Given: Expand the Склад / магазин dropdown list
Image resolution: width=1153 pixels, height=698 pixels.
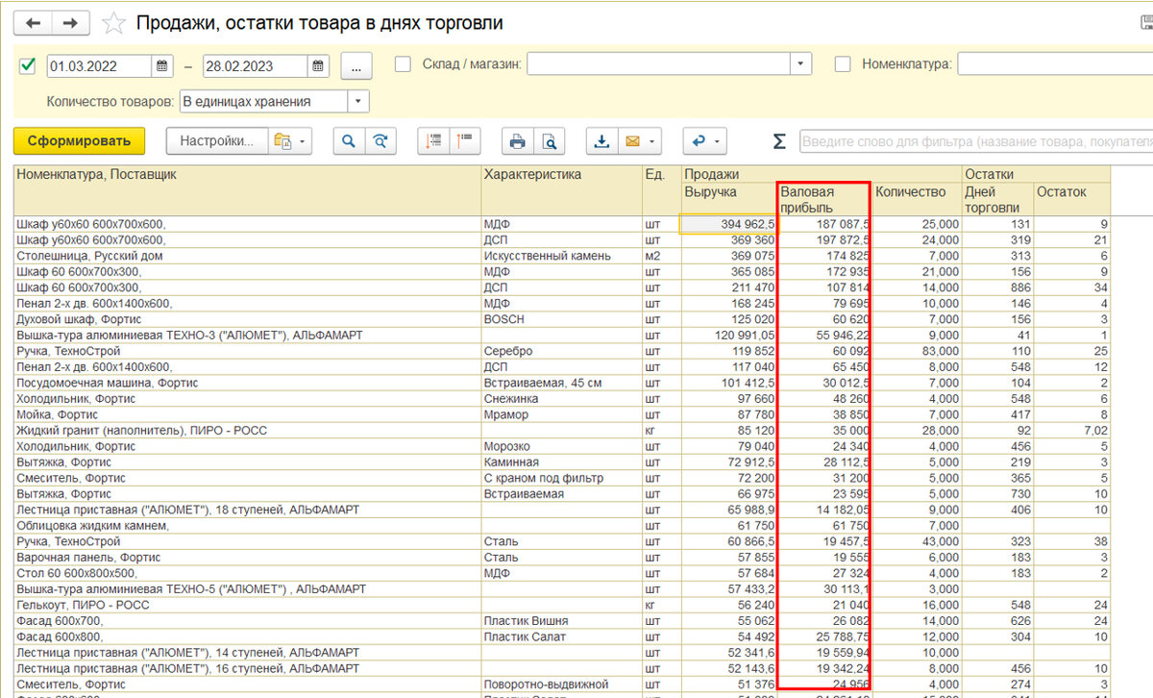Looking at the screenshot, I should [800, 64].
